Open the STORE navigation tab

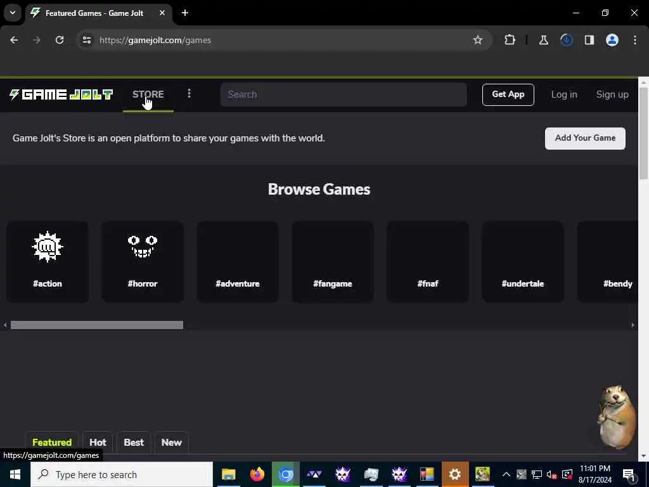point(148,94)
